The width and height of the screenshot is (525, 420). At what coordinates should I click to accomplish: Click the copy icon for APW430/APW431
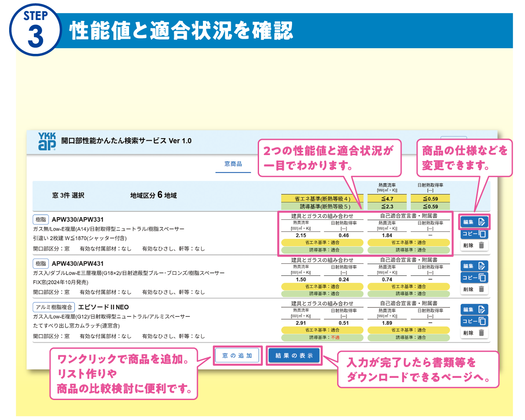[474, 278]
